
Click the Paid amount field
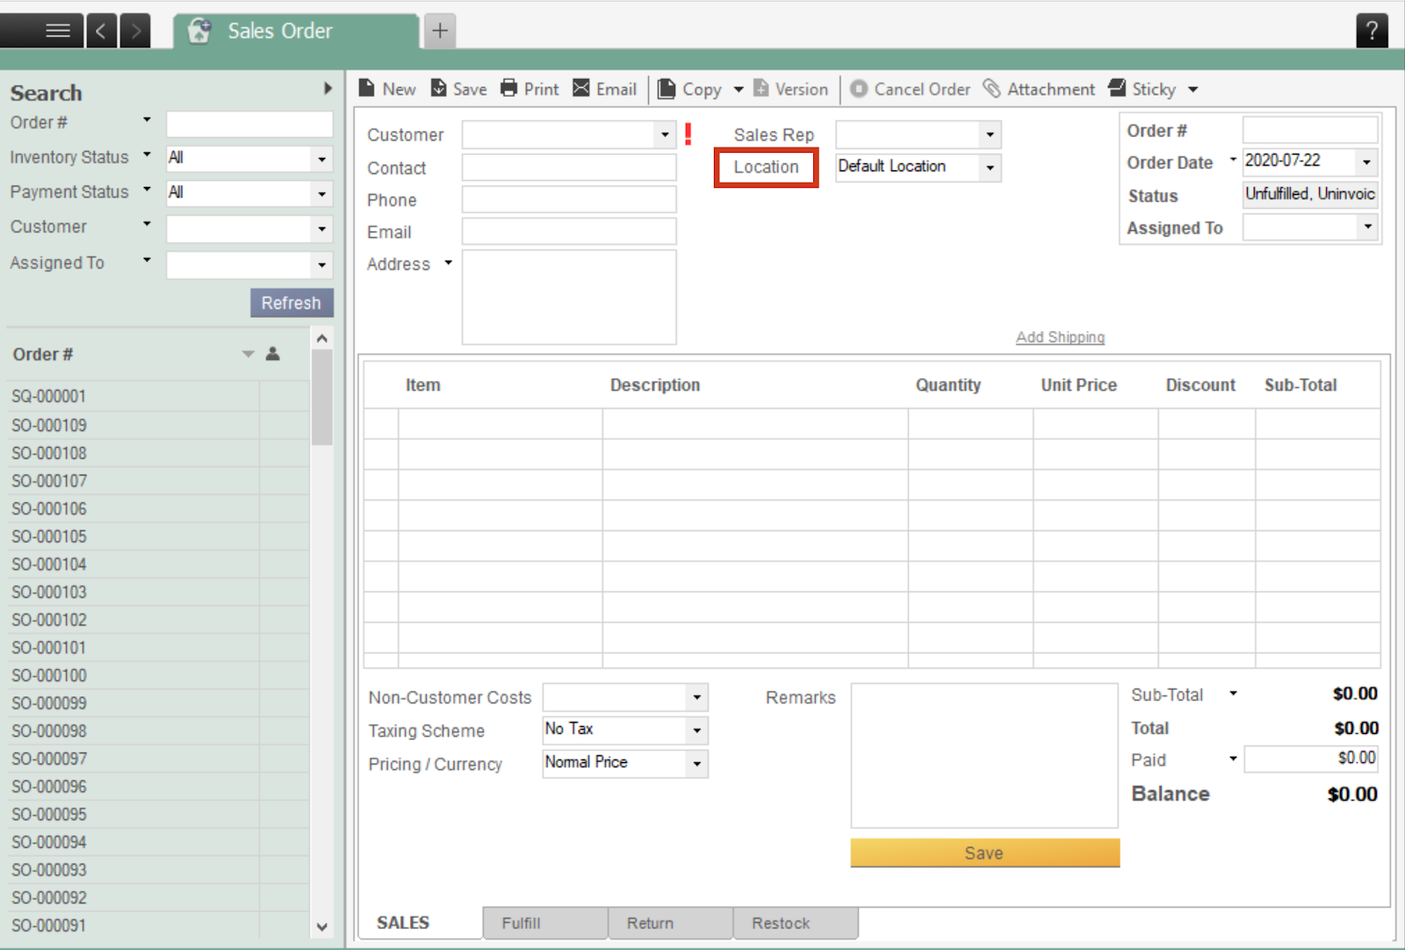click(1311, 759)
